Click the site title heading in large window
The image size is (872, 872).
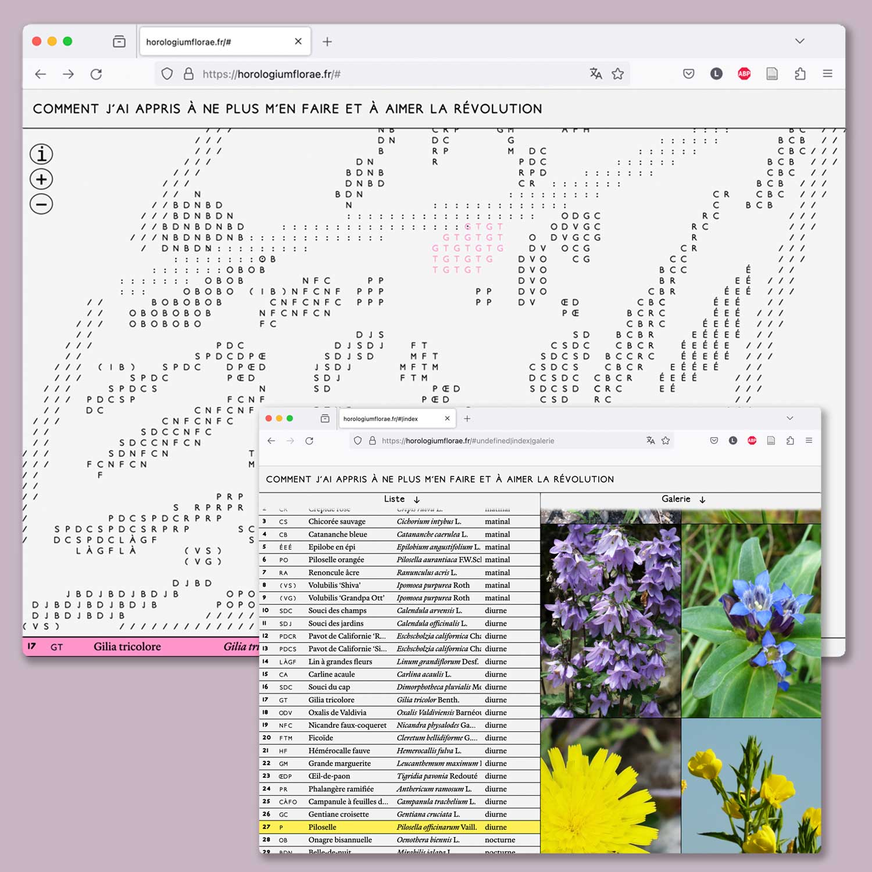click(287, 109)
